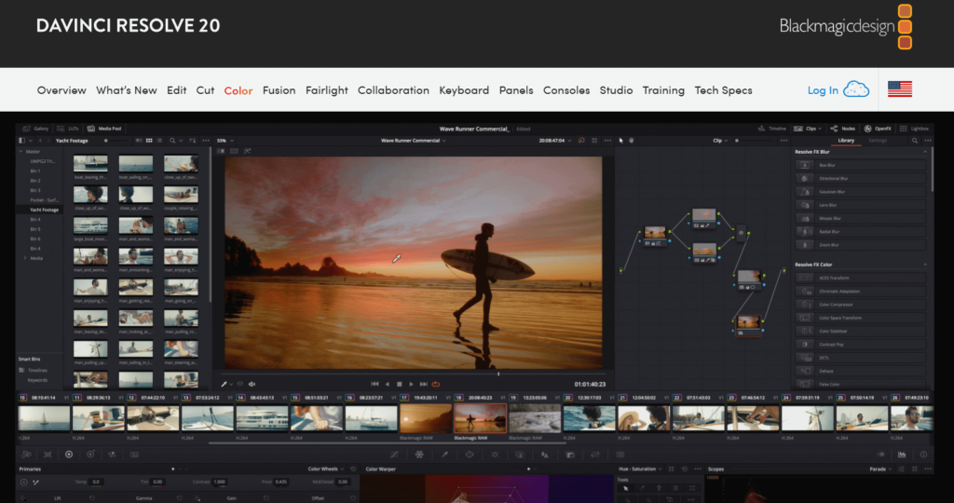The width and height of the screenshot is (954, 503).
Task: Open the Wave Runner Commercial timeline dropdown
Action: coord(413,141)
